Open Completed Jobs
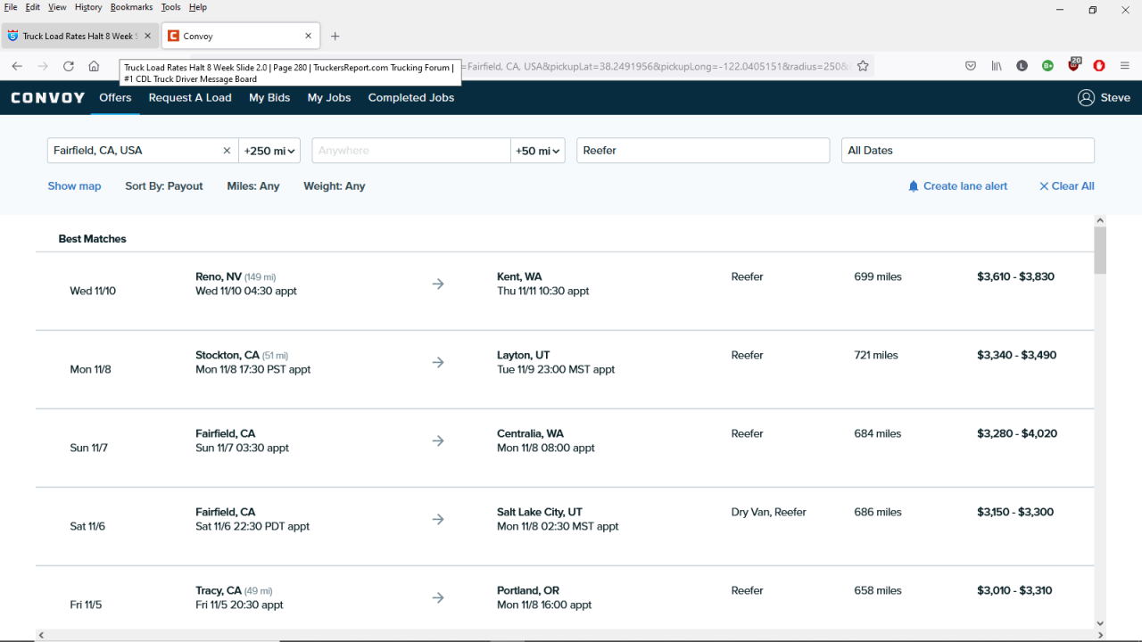The image size is (1142, 642). click(411, 98)
